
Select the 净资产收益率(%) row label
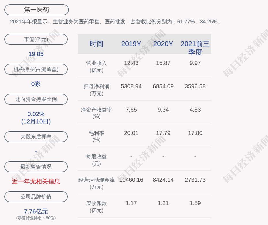coord(97,113)
